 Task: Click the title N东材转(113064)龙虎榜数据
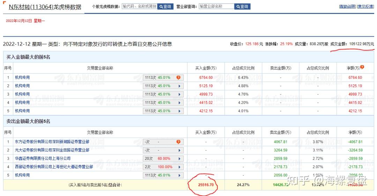(45, 7)
